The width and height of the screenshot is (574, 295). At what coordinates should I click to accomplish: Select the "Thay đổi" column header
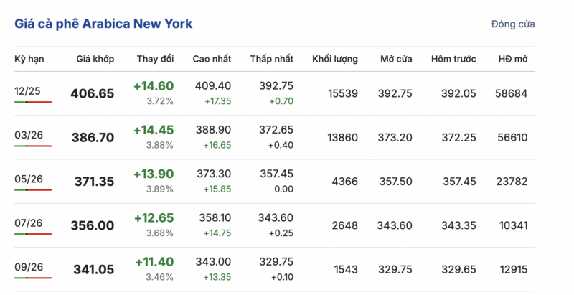point(155,59)
